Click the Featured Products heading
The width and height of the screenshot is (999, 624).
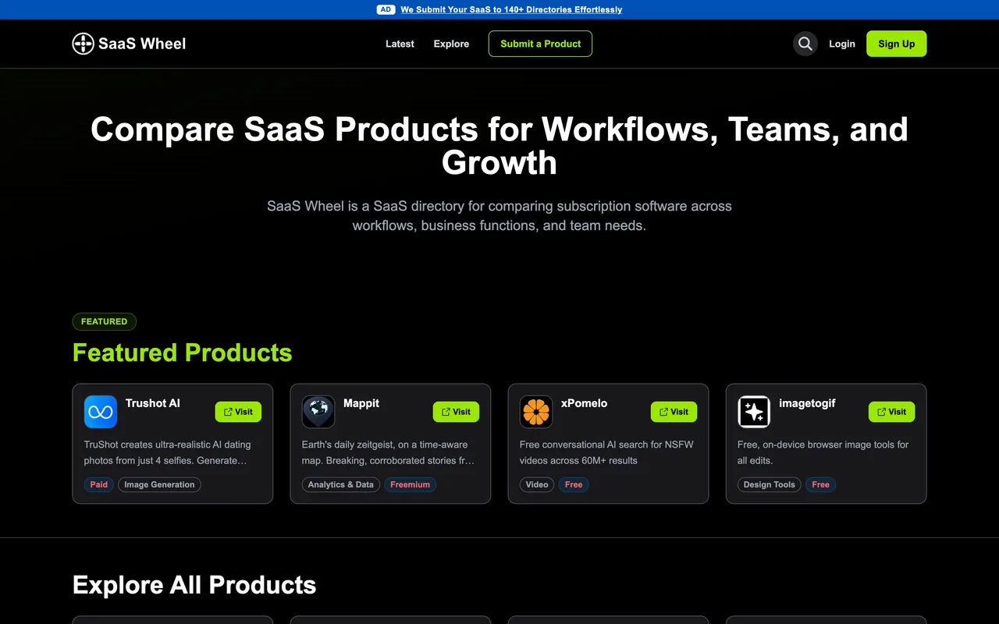coord(183,353)
